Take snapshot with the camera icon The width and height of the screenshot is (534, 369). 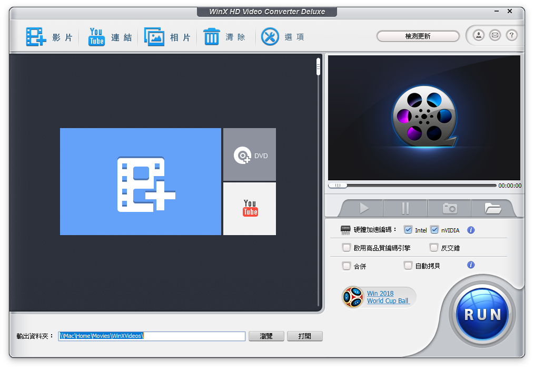[x=450, y=208]
